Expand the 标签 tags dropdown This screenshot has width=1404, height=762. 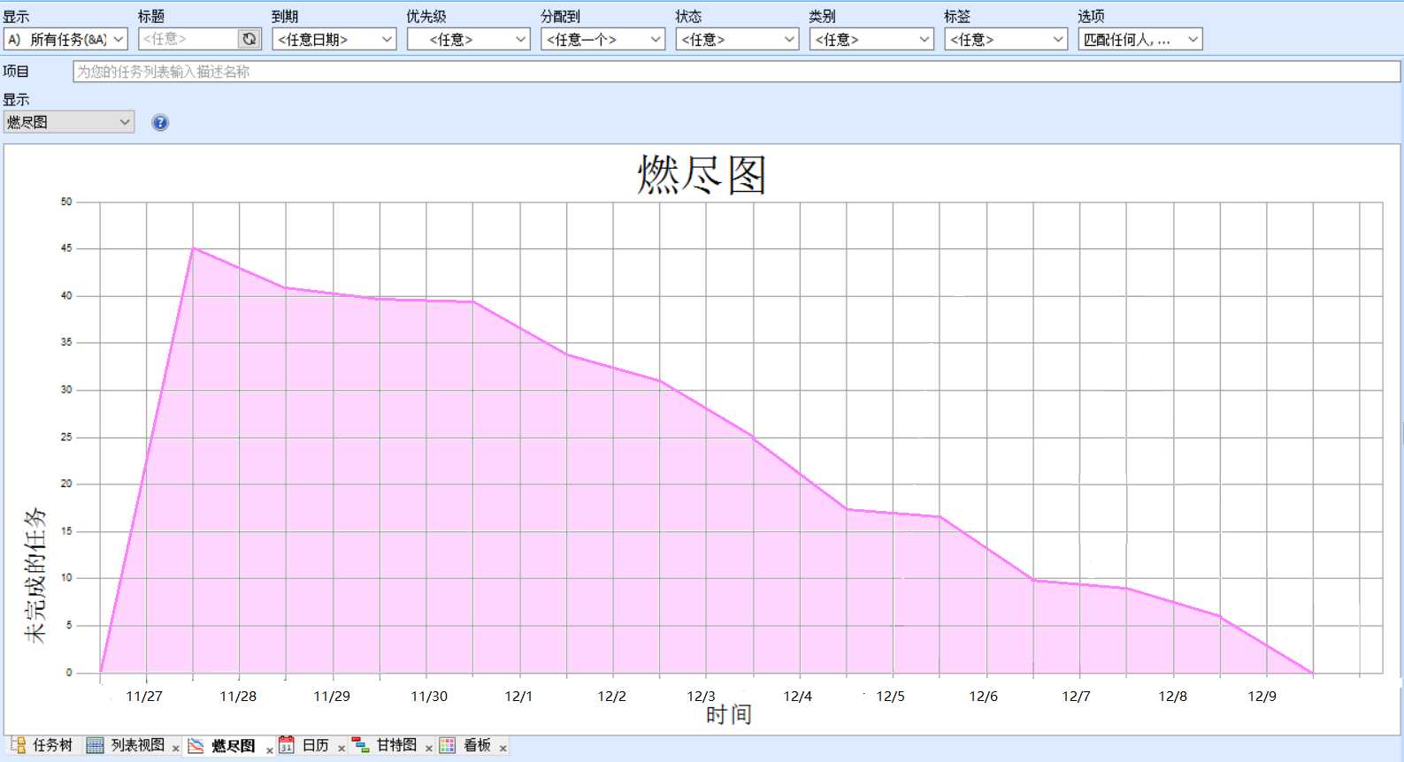tap(1006, 39)
